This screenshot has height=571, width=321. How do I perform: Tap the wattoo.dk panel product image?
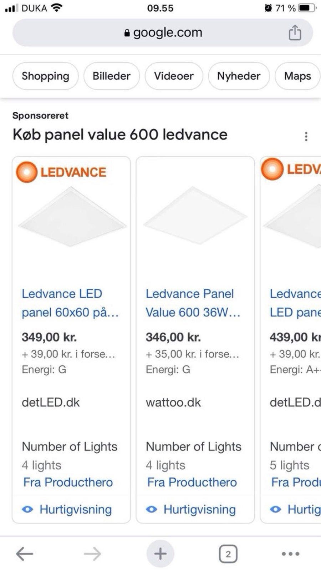click(195, 215)
